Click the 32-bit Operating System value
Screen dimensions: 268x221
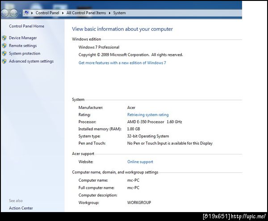pyautogui.click(x=148, y=136)
